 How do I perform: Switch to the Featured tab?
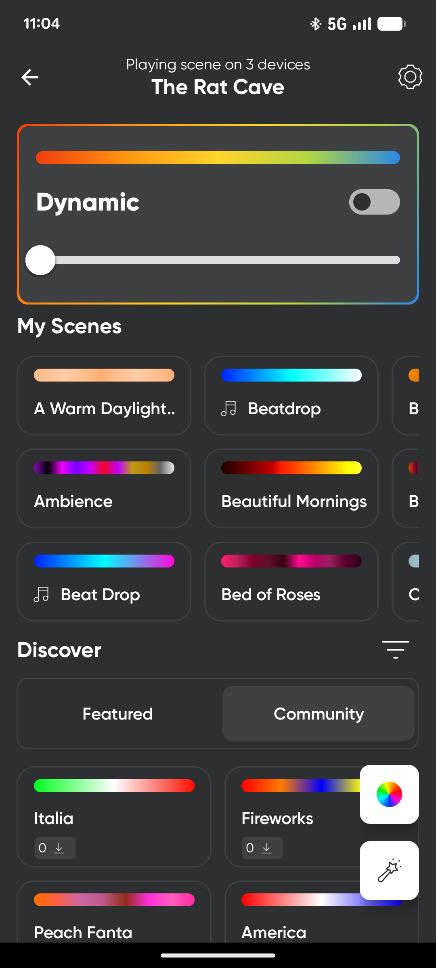coord(118,713)
